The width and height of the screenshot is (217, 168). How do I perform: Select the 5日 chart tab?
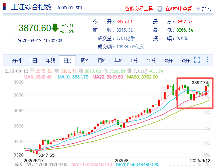pos(34,61)
